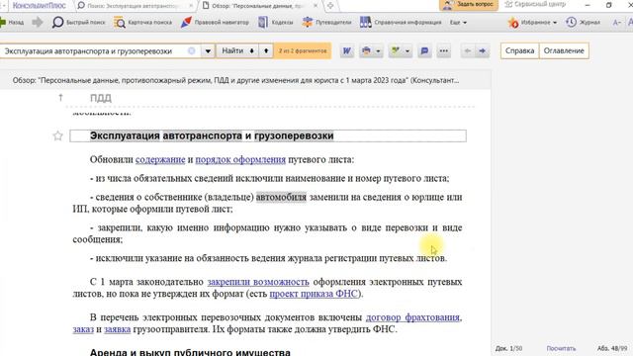Click the Аренда и выкуп публичного имущества heading

click(190, 352)
